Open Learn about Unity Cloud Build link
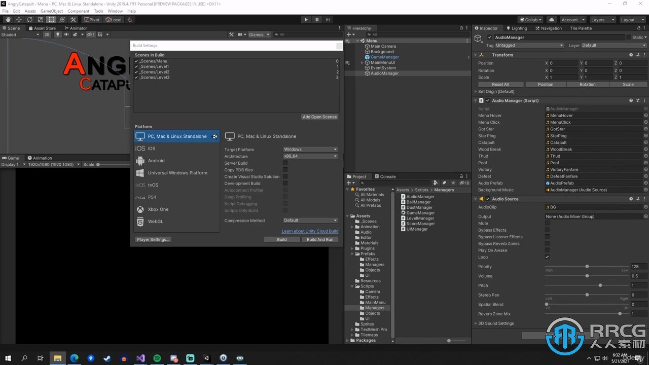This screenshot has width=649, height=365. point(310,231)
